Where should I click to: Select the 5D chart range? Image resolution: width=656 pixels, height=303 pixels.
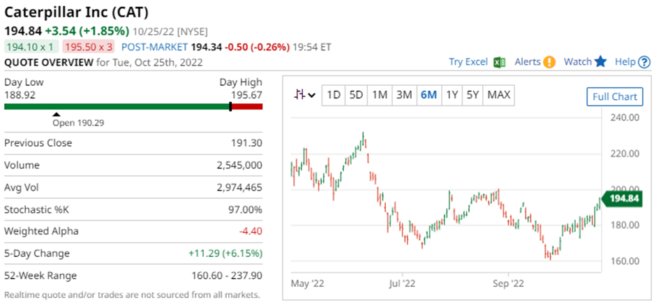coord(356,95)
